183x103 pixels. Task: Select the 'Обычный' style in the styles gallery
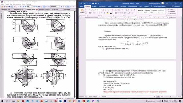148,11
